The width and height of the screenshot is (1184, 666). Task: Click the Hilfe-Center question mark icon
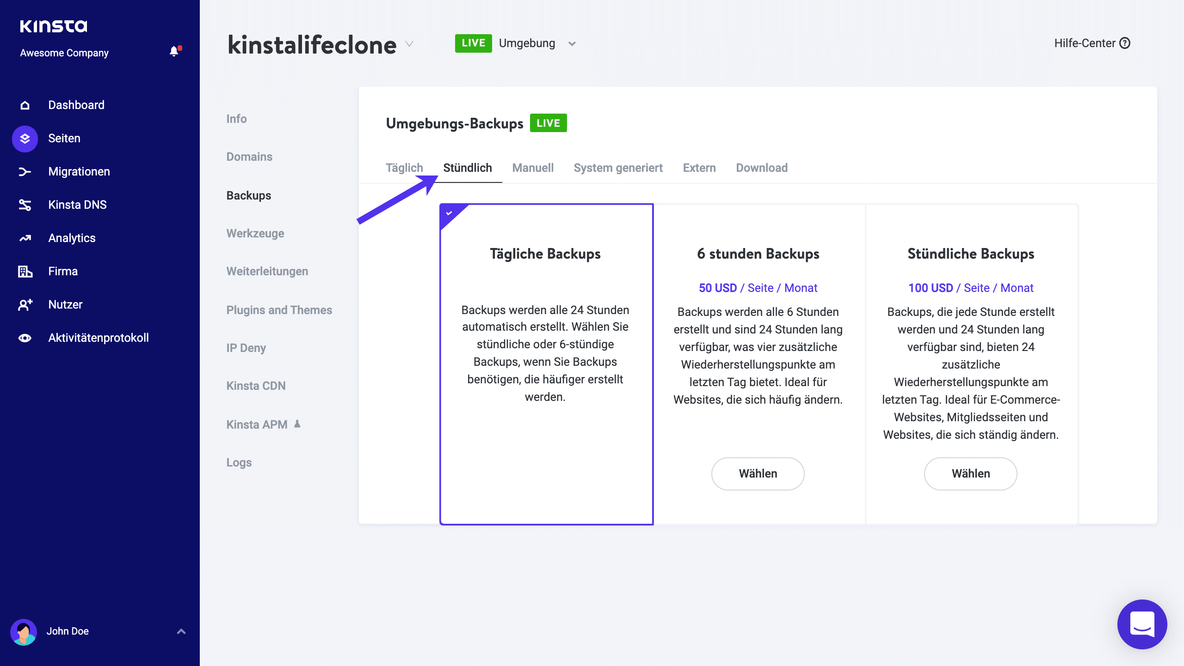1125,43
